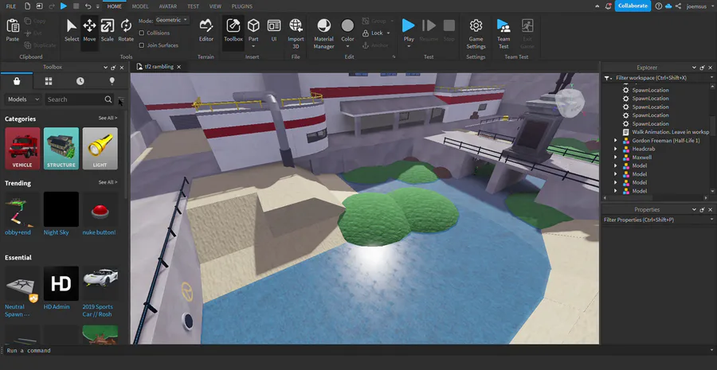This screenshot has width=717, height=370.
Task: Click the Explorer filter funnel icon
Action: 607,78
